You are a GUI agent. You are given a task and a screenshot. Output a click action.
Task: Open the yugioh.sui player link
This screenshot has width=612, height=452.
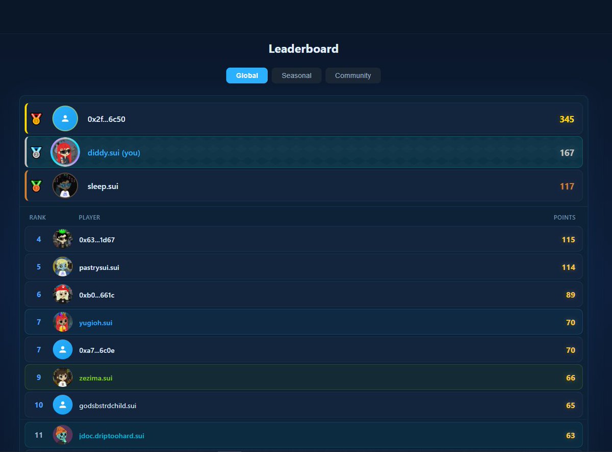click(96, 323)
